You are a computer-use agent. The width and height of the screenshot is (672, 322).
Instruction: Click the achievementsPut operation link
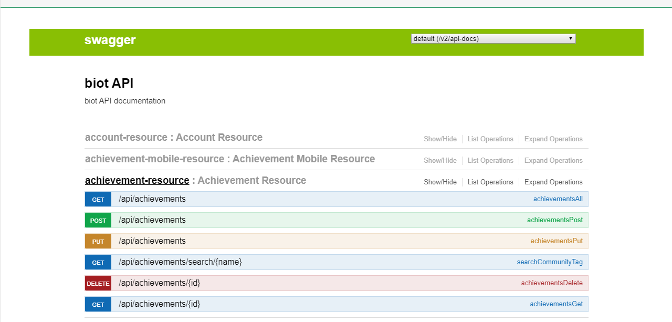pyautogui.click(x=556, y=241)
